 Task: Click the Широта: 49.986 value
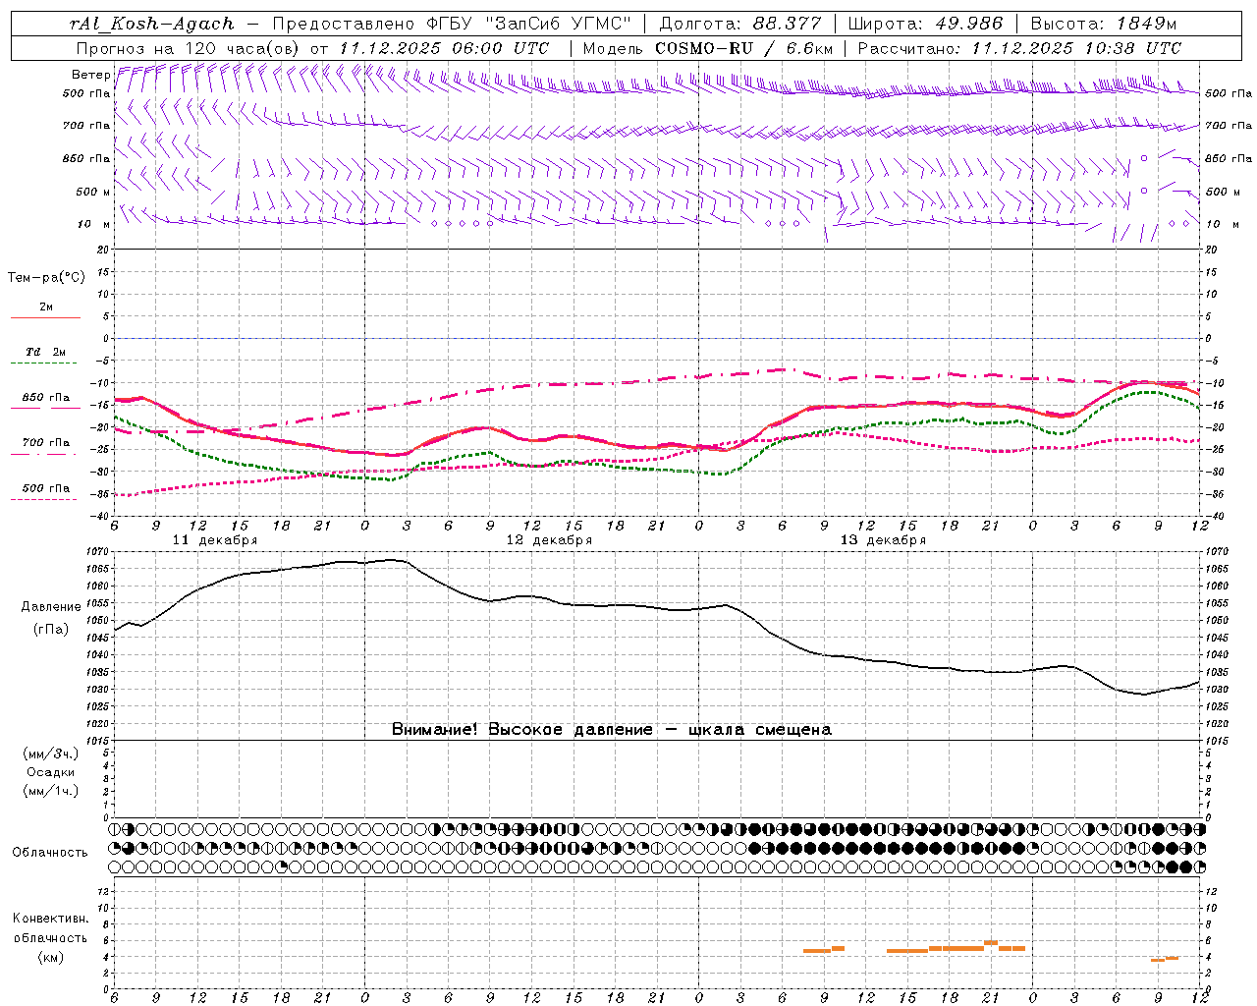click(x=925, y=25)
